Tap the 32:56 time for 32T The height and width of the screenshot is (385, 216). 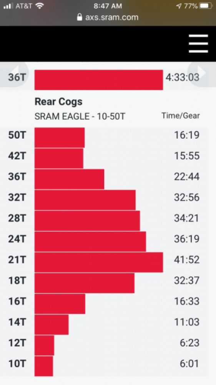187,198
